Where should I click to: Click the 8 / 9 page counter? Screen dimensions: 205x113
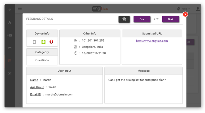tap(156, 19)
